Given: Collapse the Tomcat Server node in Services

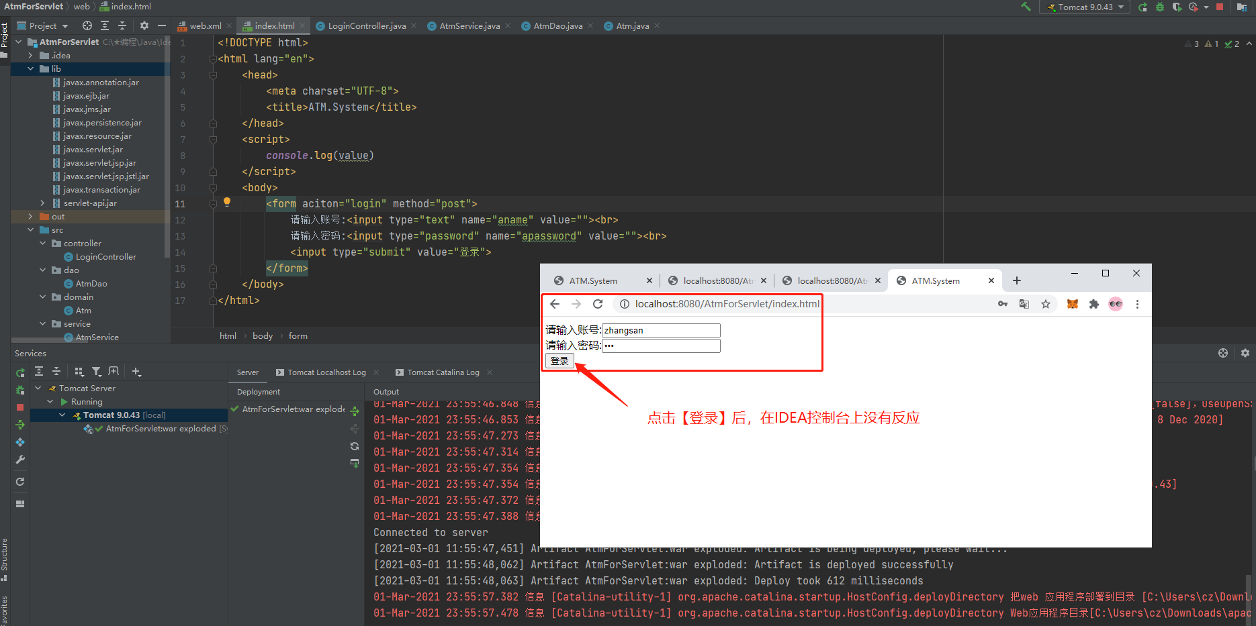Looking at the screenshot, I should 38,388.
